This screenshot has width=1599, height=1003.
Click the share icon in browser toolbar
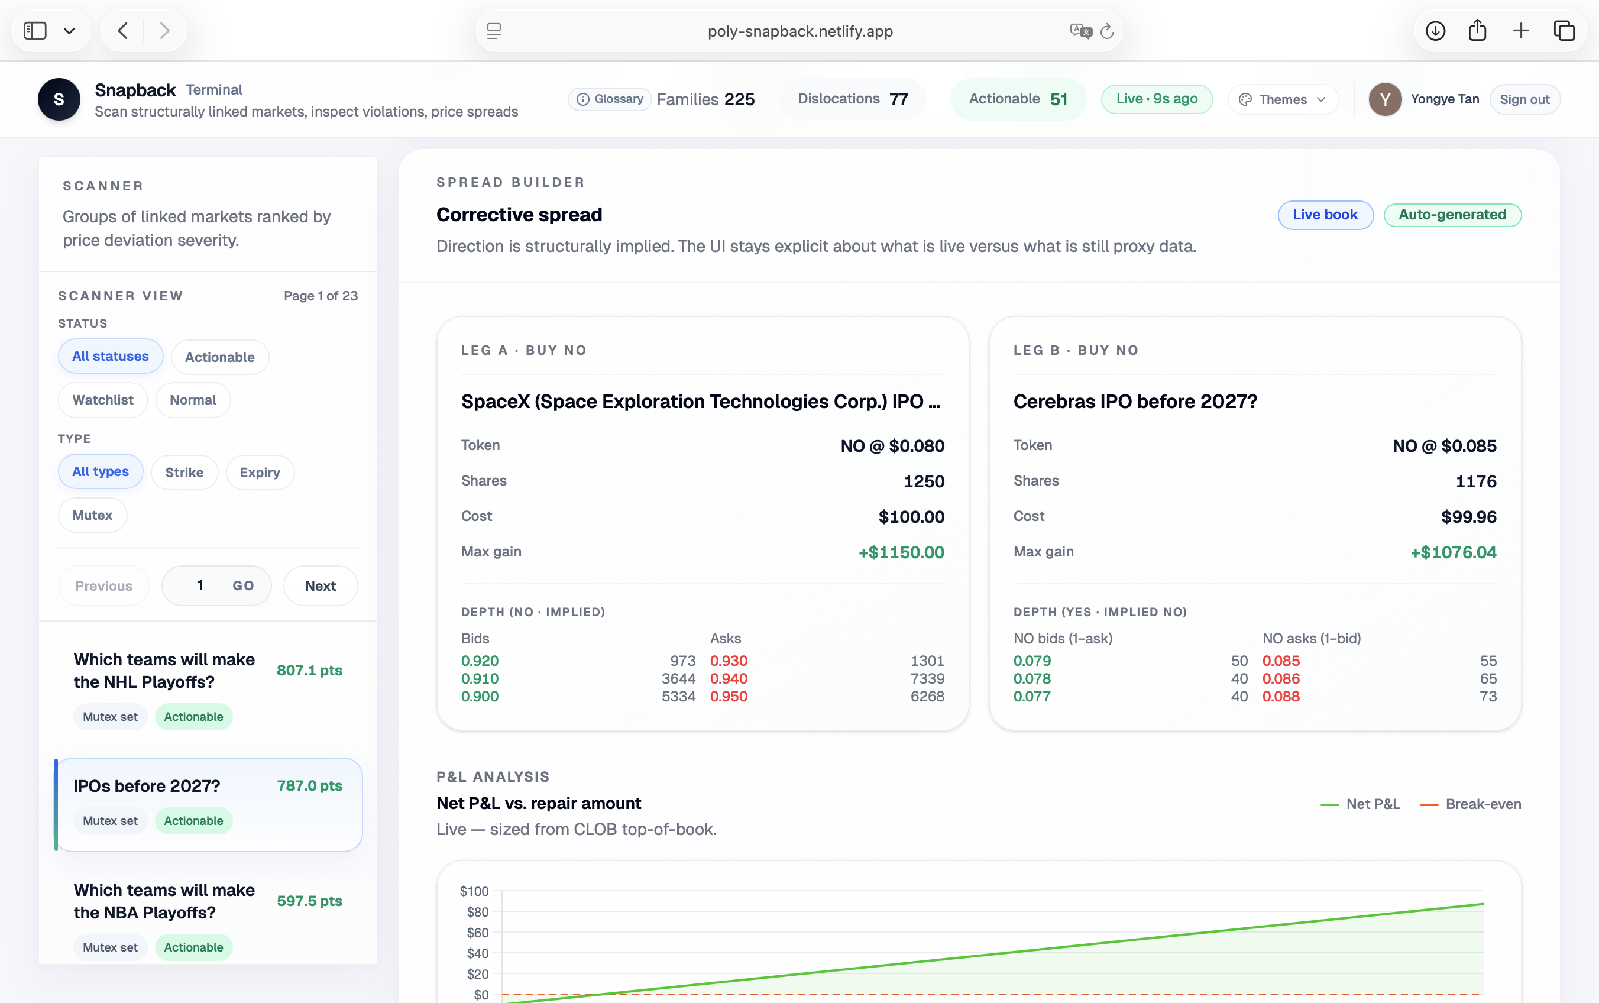point(1477,31)
